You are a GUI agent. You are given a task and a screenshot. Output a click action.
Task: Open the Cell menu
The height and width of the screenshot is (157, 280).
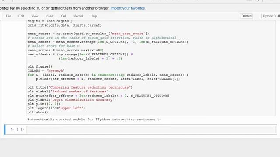(x=64, y=16)
